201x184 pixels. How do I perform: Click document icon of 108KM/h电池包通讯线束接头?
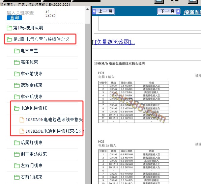22,120
